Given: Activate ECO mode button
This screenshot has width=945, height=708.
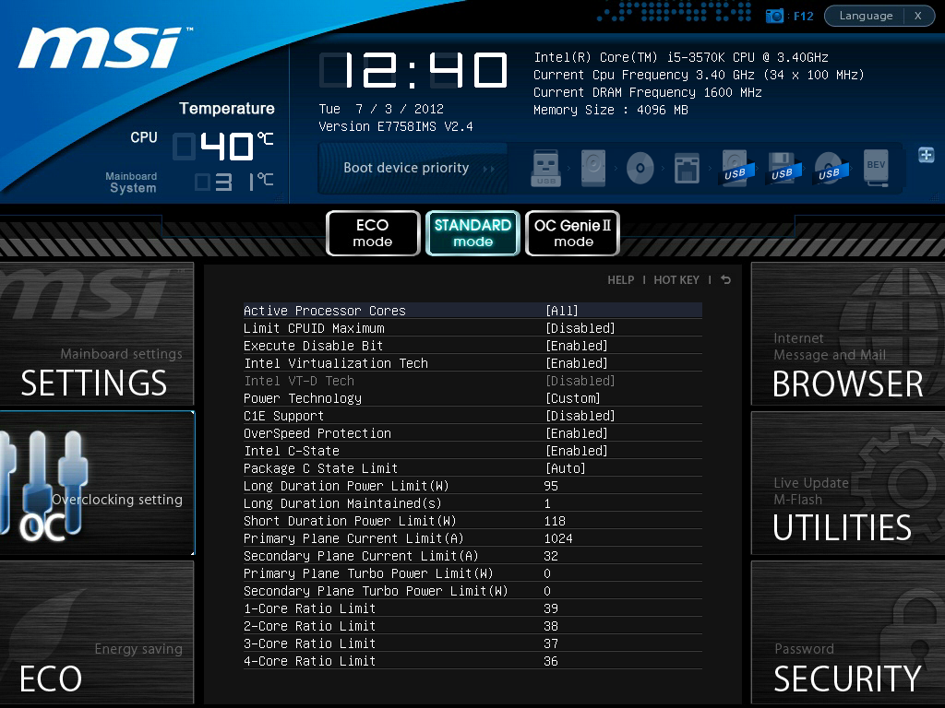Looking at the screenshot, I should pyautogui.click(x=373, y=233).
